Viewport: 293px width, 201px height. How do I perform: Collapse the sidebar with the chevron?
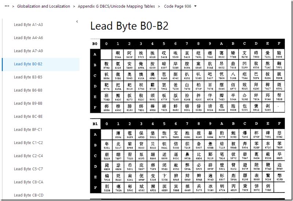pyautogui.click(x=77, y=22)
